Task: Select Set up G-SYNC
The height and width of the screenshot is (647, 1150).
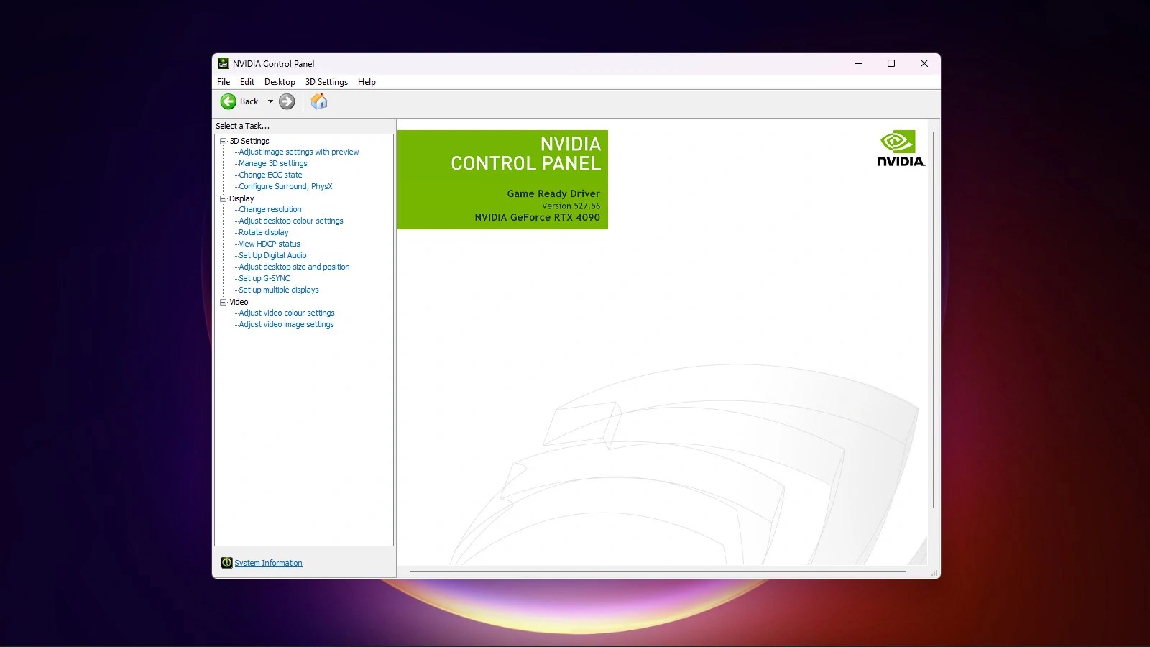Action: [264, 278]
